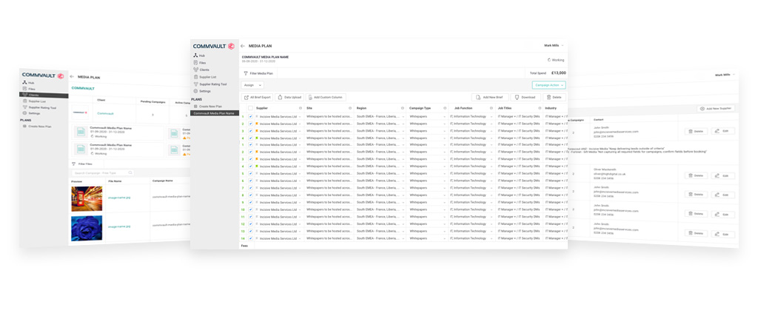
Task: Open the Mark Mills user menu in the front window
Action: pos(554,45)
